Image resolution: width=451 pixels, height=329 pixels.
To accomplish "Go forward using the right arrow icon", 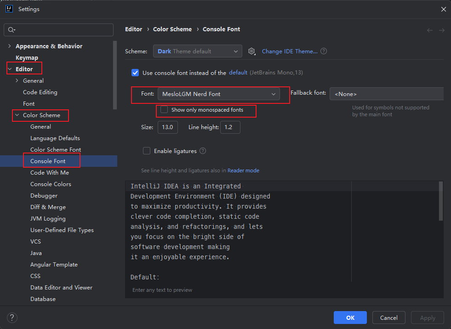I will [441, 30].
